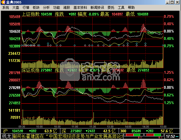Screen dimensions: 181x140
Task: Click Shenzhen lowest value 274812 in header
Action: 144,70
